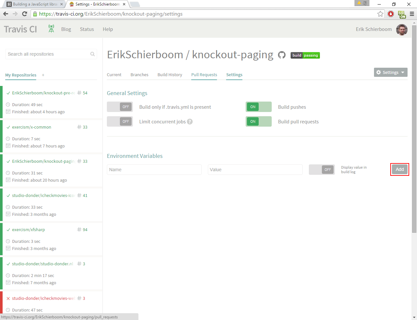This screenshot has height=320, width=417.
Task: Click the magnifier icon in repository search
Action: tap(93, 54)
